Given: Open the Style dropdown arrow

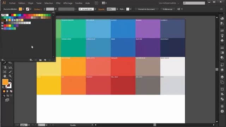Looking at the screenshot, I should pos(131,9).
